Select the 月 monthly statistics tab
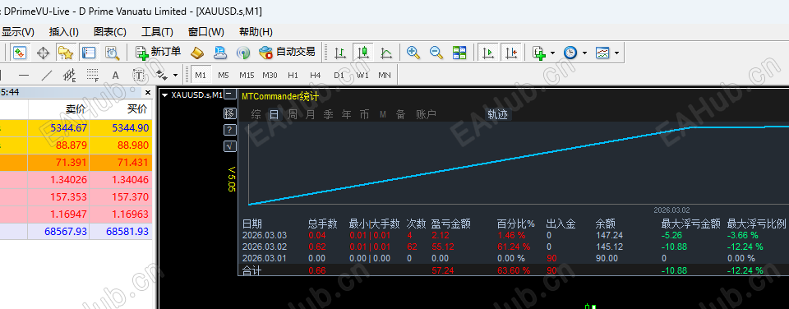Image resolution: width=789 pixels, height=309 pixels. 311,115
